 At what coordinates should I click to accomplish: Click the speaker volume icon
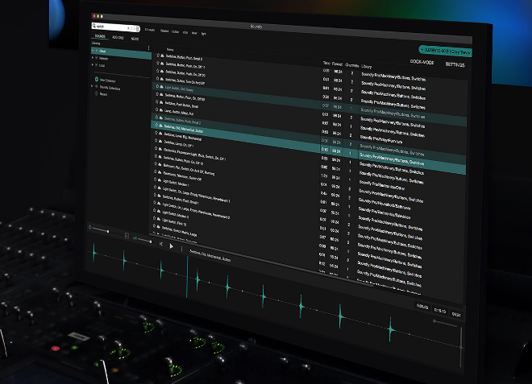(135, 239)
